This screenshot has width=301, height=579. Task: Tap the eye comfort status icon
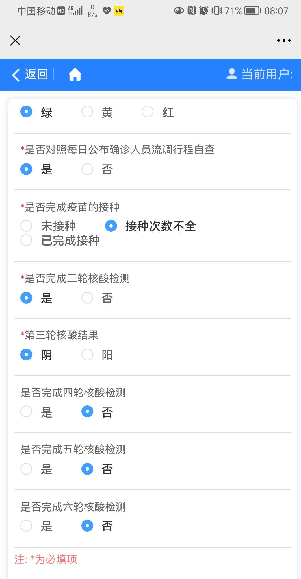179,11
